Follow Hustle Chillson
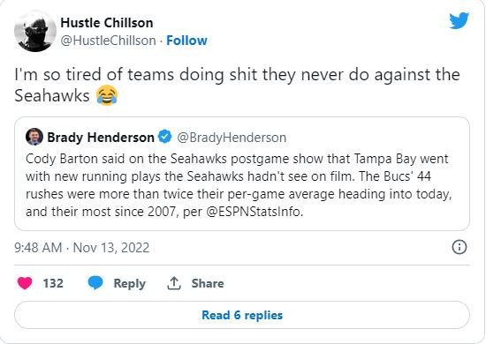486x344 pixels. (186, 41)
